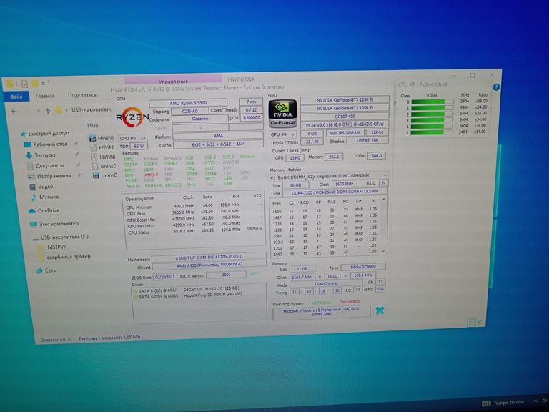Click the AMD Ryzen 5 5500 CPU name field
The image size is (549, 412).
188,103
